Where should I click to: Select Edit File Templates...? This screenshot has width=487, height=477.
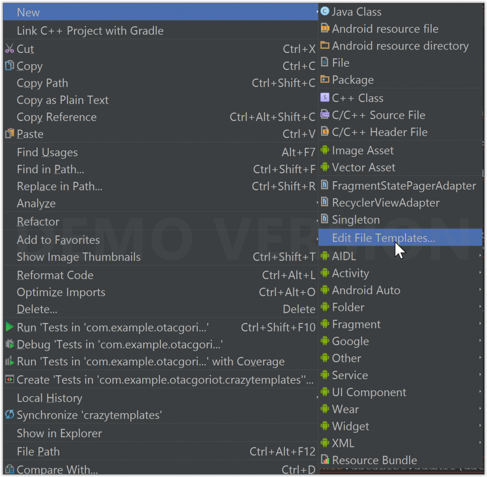click(x=400, y=237)
